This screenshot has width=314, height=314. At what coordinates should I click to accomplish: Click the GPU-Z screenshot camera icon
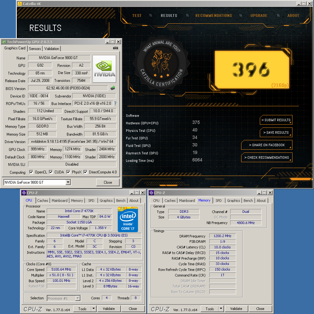click(115, 48)
